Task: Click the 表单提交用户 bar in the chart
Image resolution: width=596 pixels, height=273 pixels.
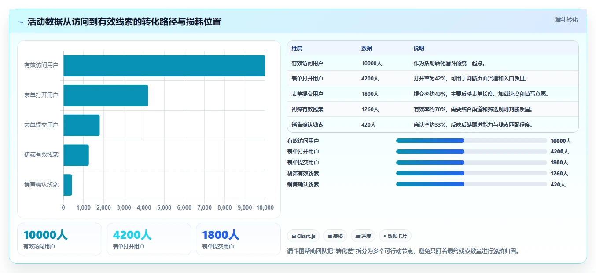Action: 81,125
